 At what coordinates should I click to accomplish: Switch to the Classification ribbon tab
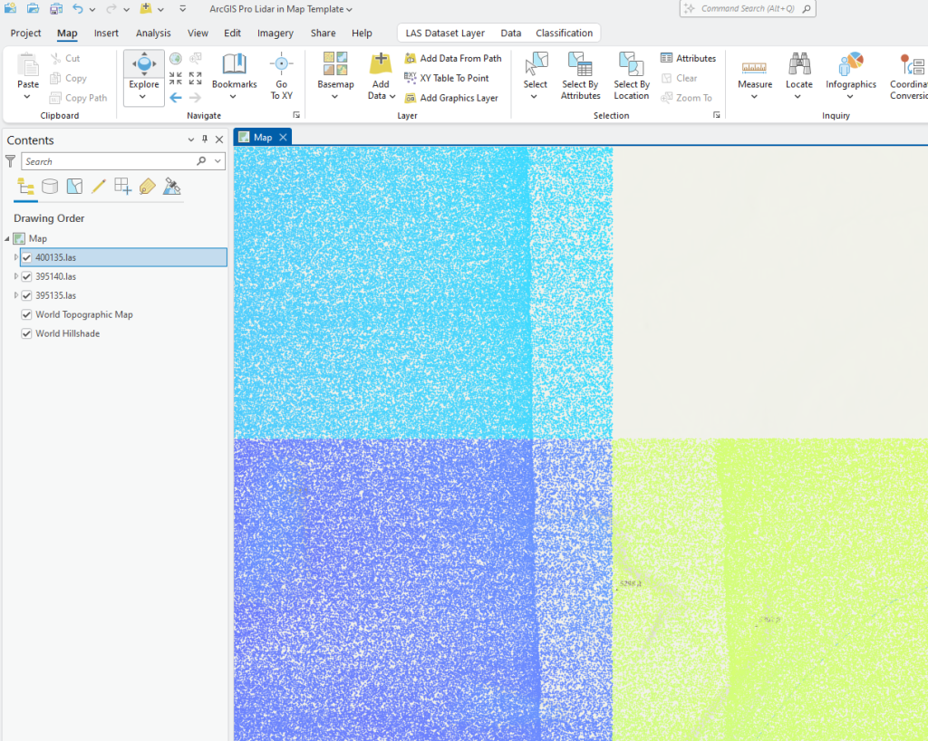(564, 32)
